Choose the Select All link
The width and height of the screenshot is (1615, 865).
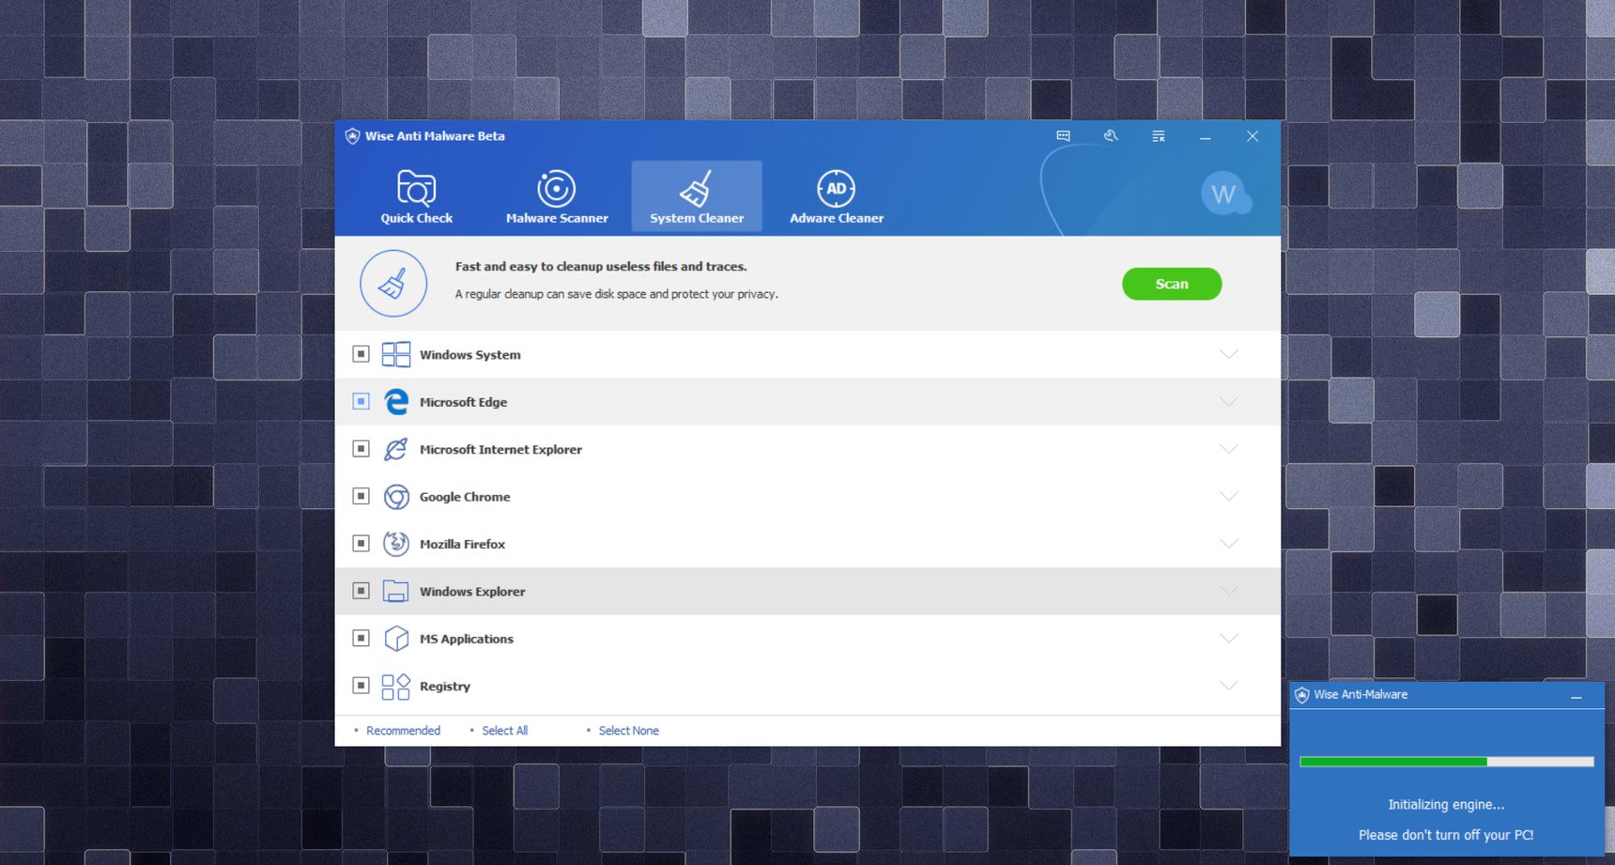[505, 731]
